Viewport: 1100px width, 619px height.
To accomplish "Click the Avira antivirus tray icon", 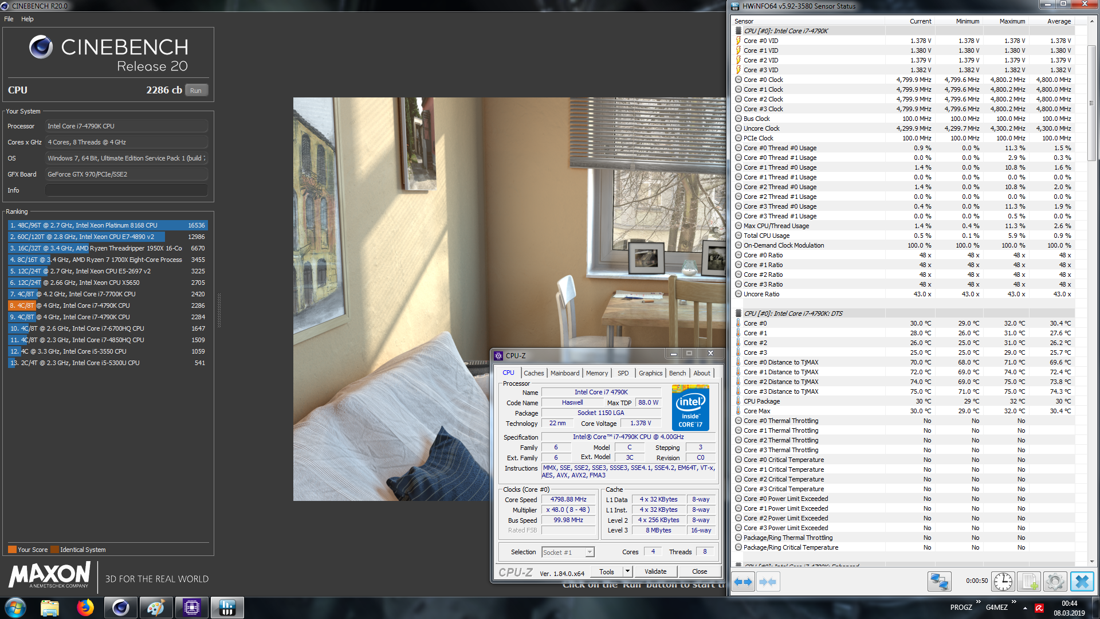I will (1039, 608).
